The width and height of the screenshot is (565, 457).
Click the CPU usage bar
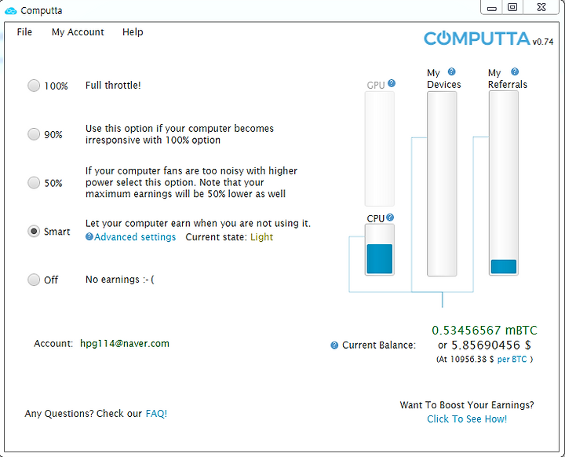point(380,250)
